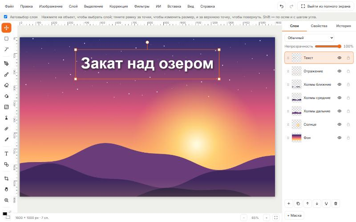Image resolution: width=356 pixels, height=222 pixels.
Task: Select the Shapes tool
Action: point(6,164)
